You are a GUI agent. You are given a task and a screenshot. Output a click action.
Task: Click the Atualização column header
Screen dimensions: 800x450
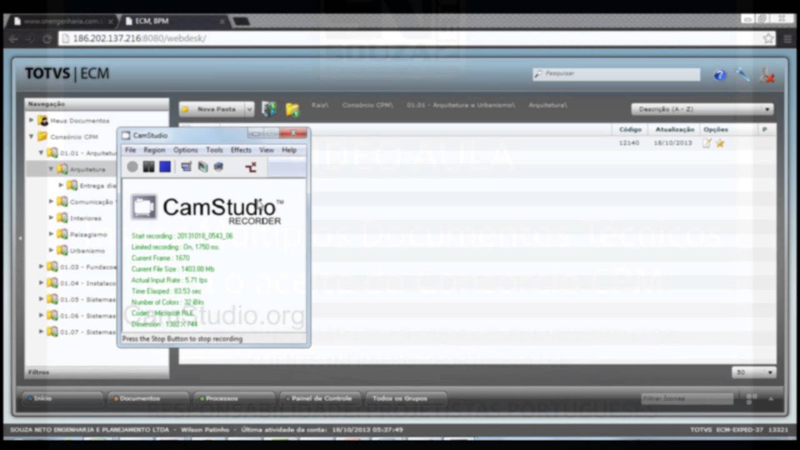(674, 129)
